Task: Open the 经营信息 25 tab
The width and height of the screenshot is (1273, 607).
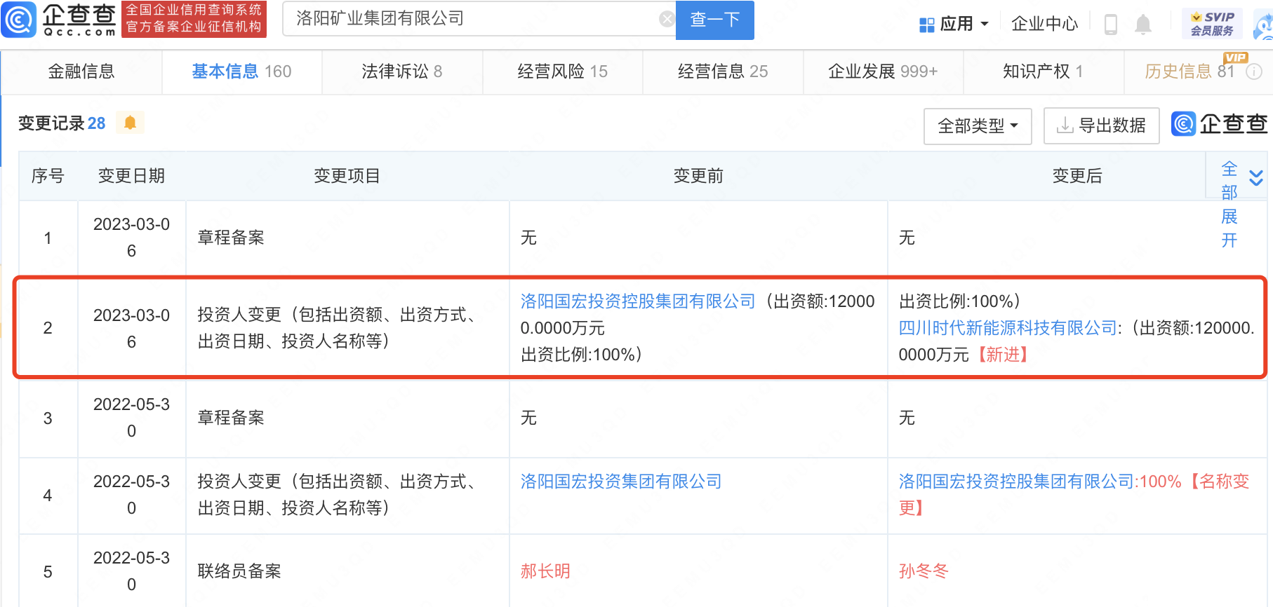Action: (723, 71)
